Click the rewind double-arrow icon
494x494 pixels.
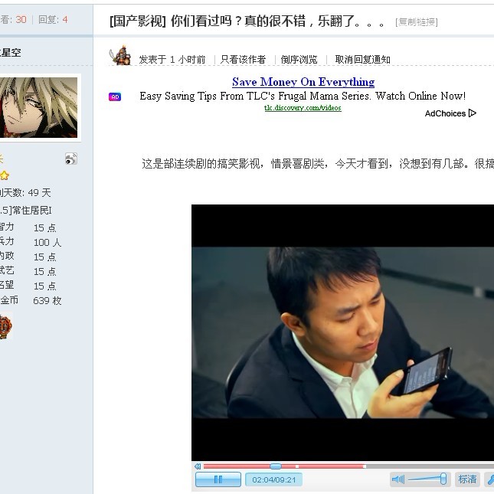[198, 466]
